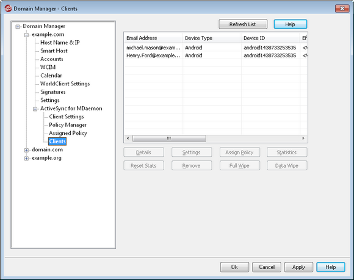This screenshot has height=280, width=354.
Task: Select Smart Host in the tree
Action: 54,51
